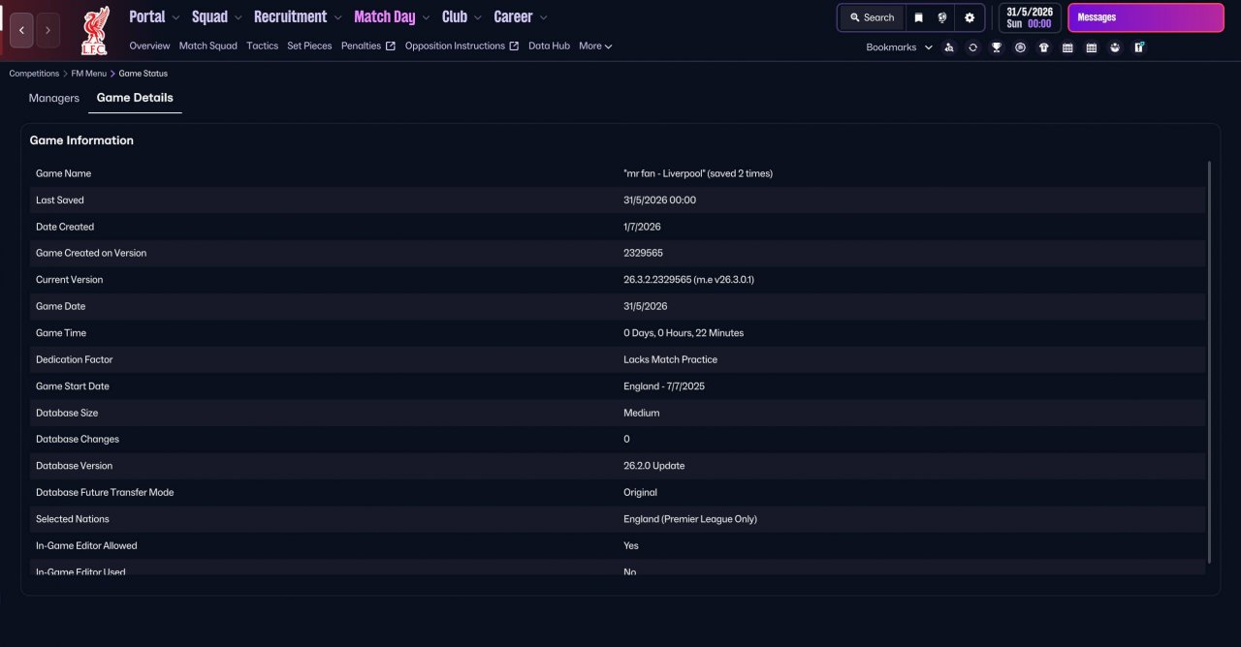
Task: Open the player search bookmark icon
Action: (948, 47)
